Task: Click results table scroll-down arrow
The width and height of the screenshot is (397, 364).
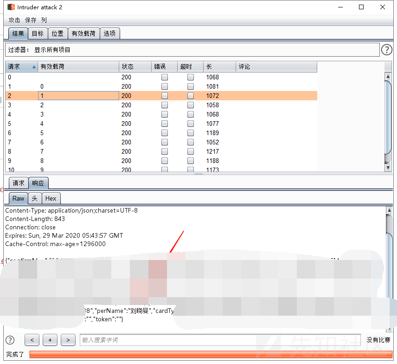Action: click(388, 168)
